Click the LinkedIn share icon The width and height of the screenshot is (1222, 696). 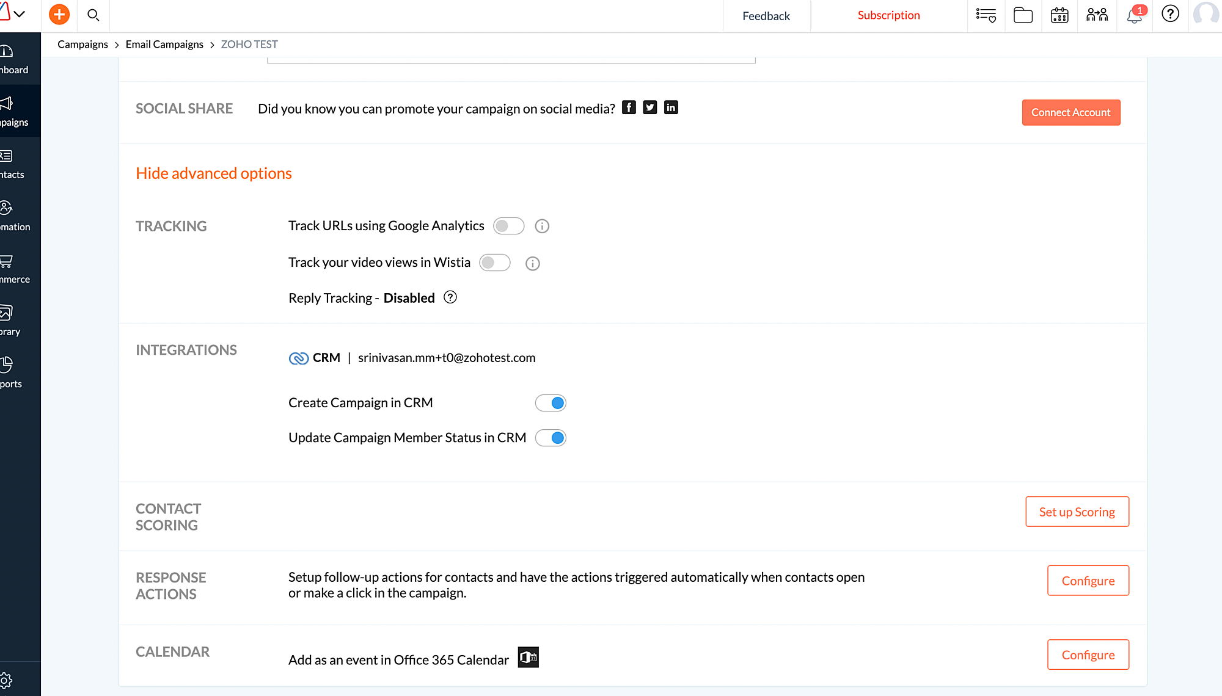point(671,107)
